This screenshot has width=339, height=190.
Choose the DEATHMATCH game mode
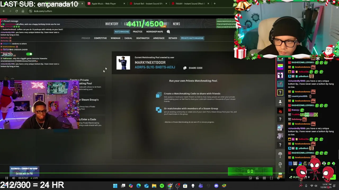pos(143,38)
